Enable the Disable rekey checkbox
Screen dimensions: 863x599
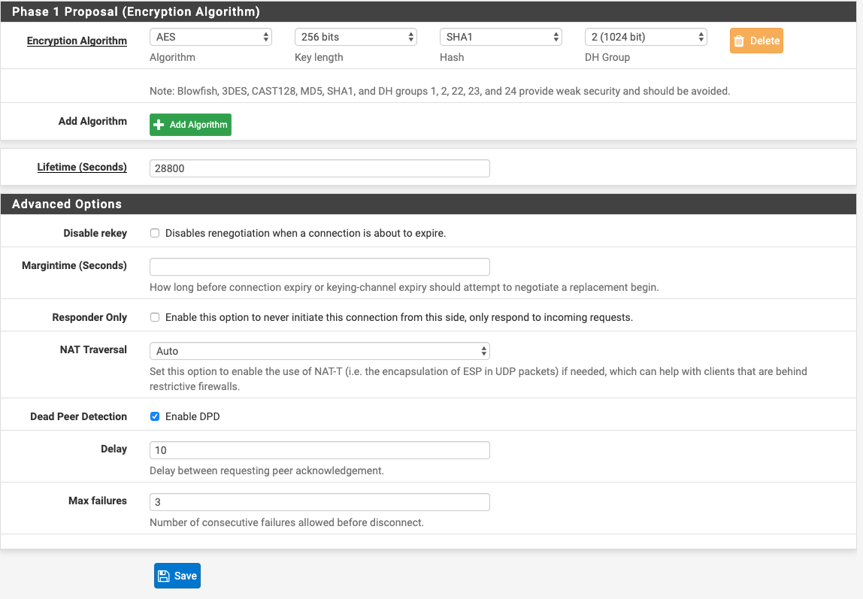155,233
